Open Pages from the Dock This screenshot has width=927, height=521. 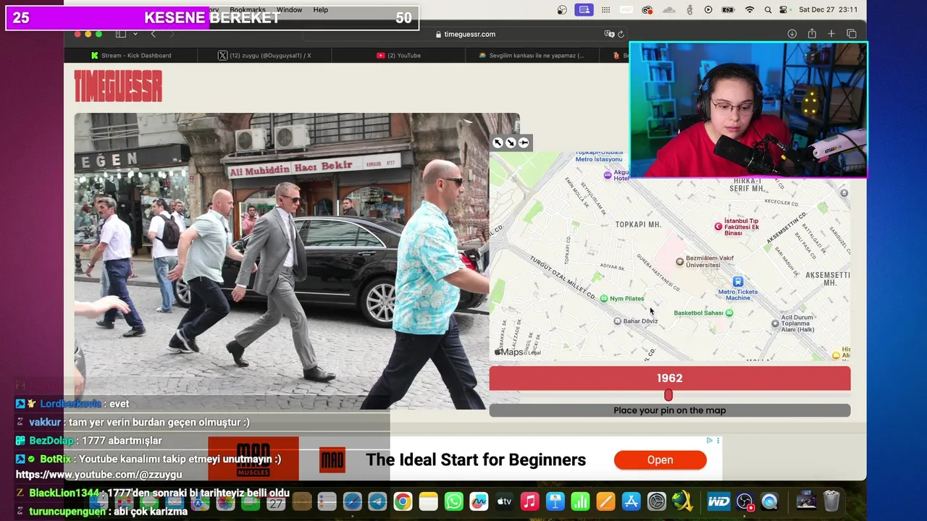point(605,501)
